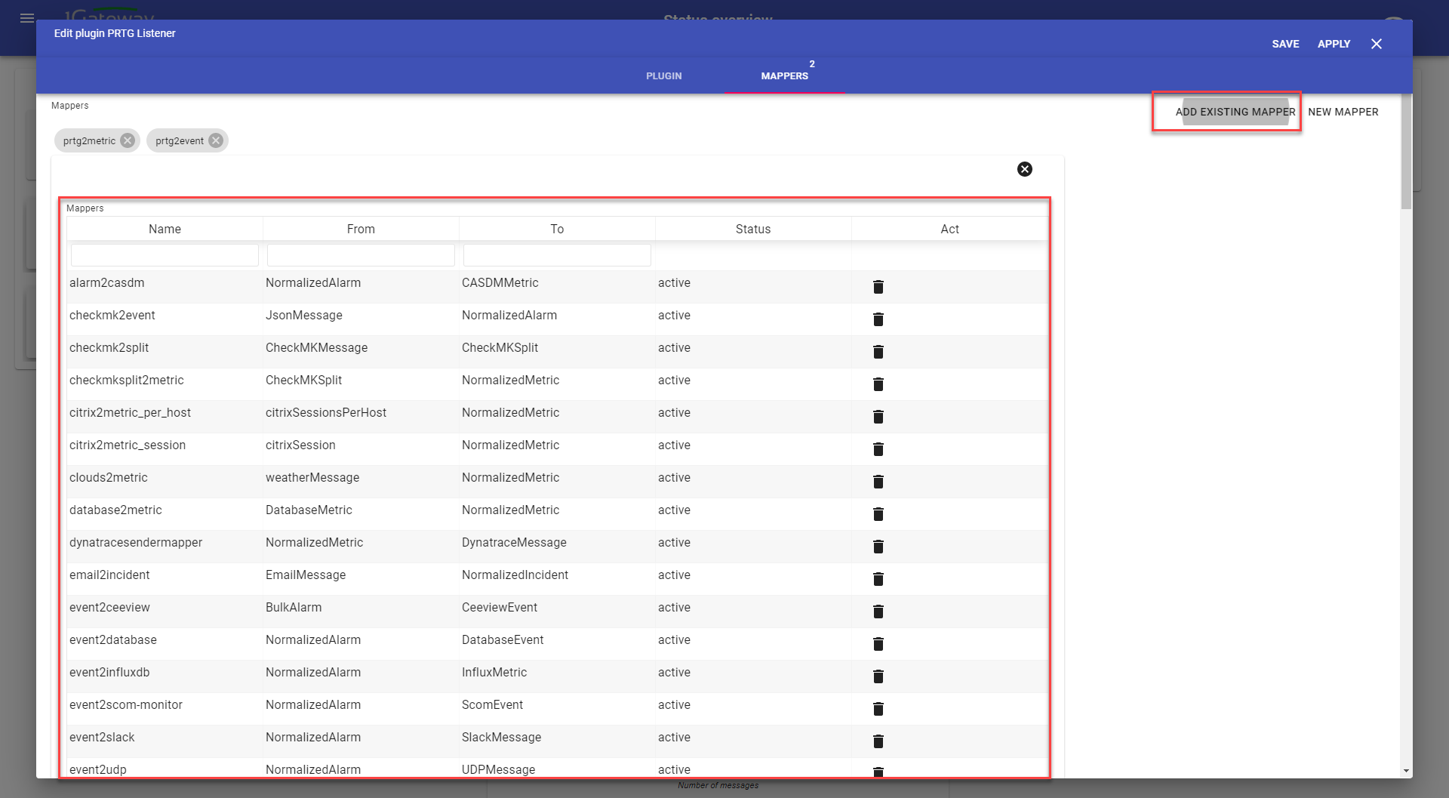Focus the From filter field
This screenshot has height=798, width=1449.
361,255
